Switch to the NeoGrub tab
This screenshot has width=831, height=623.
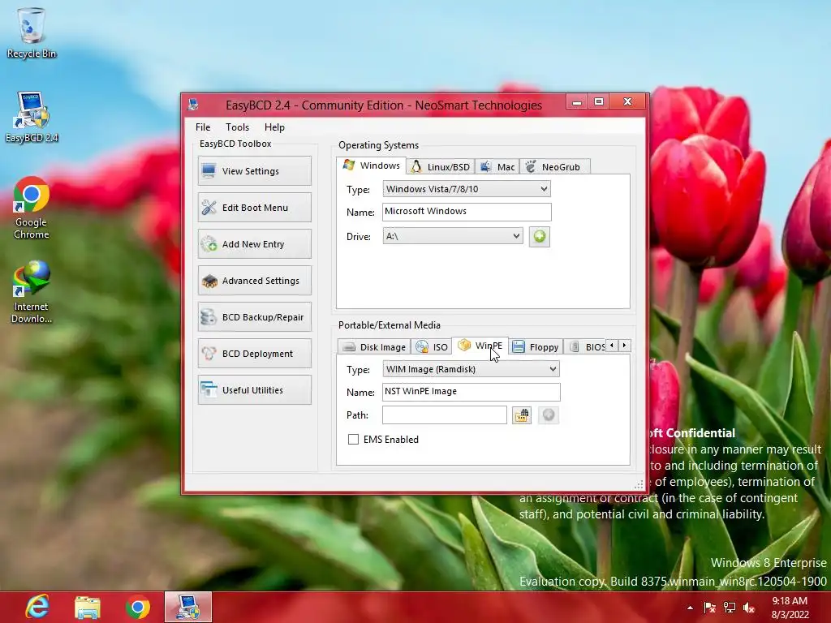click(x=554, y=167)
